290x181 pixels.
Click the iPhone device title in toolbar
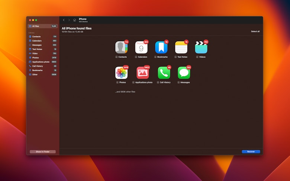coord(83,19)
